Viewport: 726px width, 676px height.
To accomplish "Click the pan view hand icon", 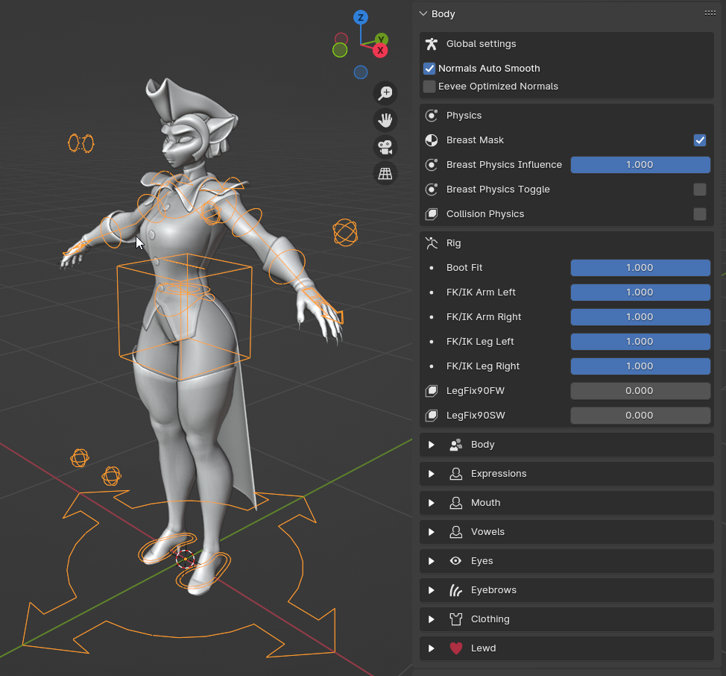I will [385, 120].
